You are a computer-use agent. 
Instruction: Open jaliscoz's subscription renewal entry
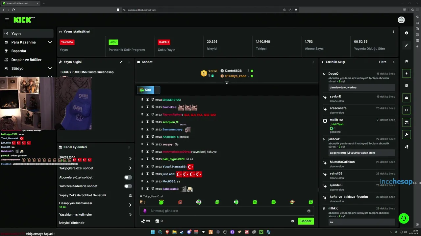(x=359, y=147)
